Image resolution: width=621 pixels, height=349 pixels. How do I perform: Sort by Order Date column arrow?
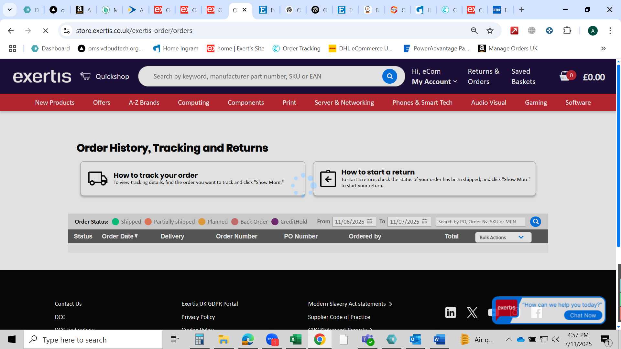tap(136, 236)
